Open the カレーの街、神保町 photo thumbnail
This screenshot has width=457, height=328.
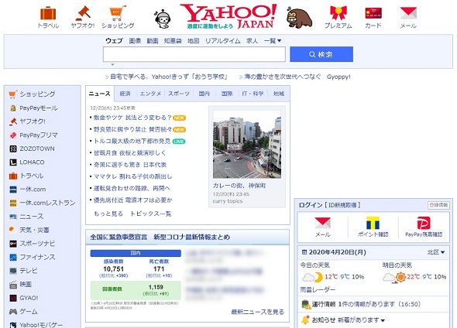pos(247,145)
